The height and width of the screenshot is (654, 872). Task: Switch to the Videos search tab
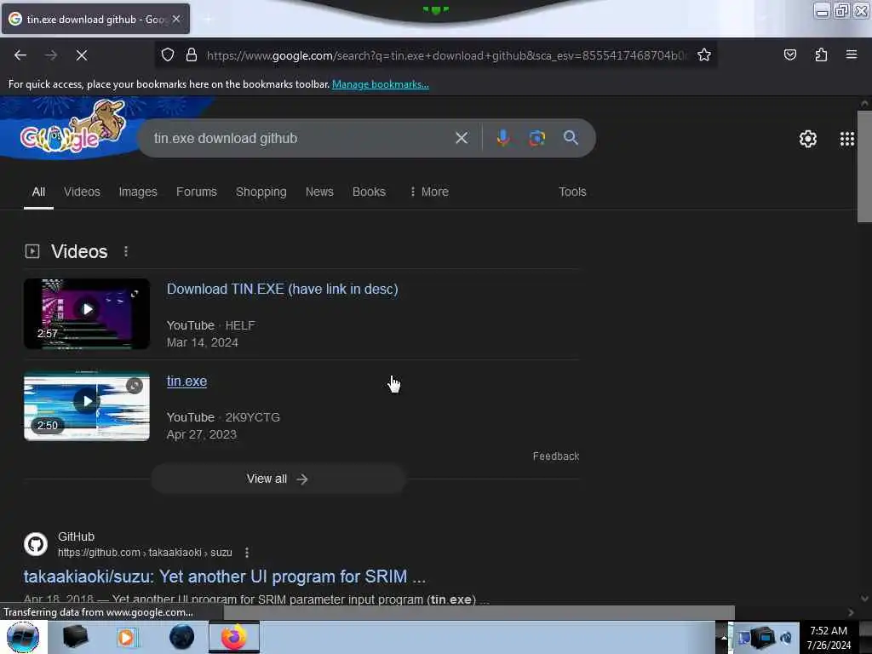(x=82, y=192)
